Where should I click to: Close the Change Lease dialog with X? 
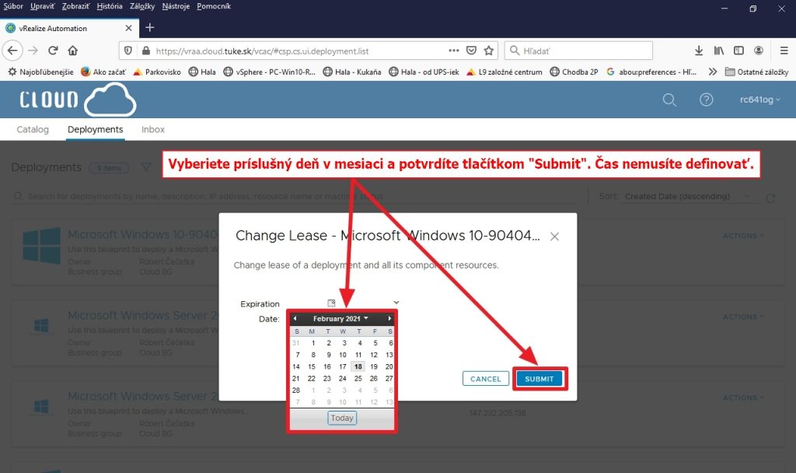point(554,236)
